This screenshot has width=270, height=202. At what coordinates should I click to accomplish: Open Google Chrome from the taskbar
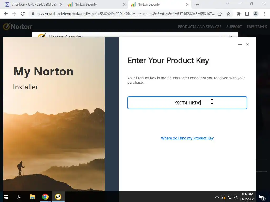[45, 197]
